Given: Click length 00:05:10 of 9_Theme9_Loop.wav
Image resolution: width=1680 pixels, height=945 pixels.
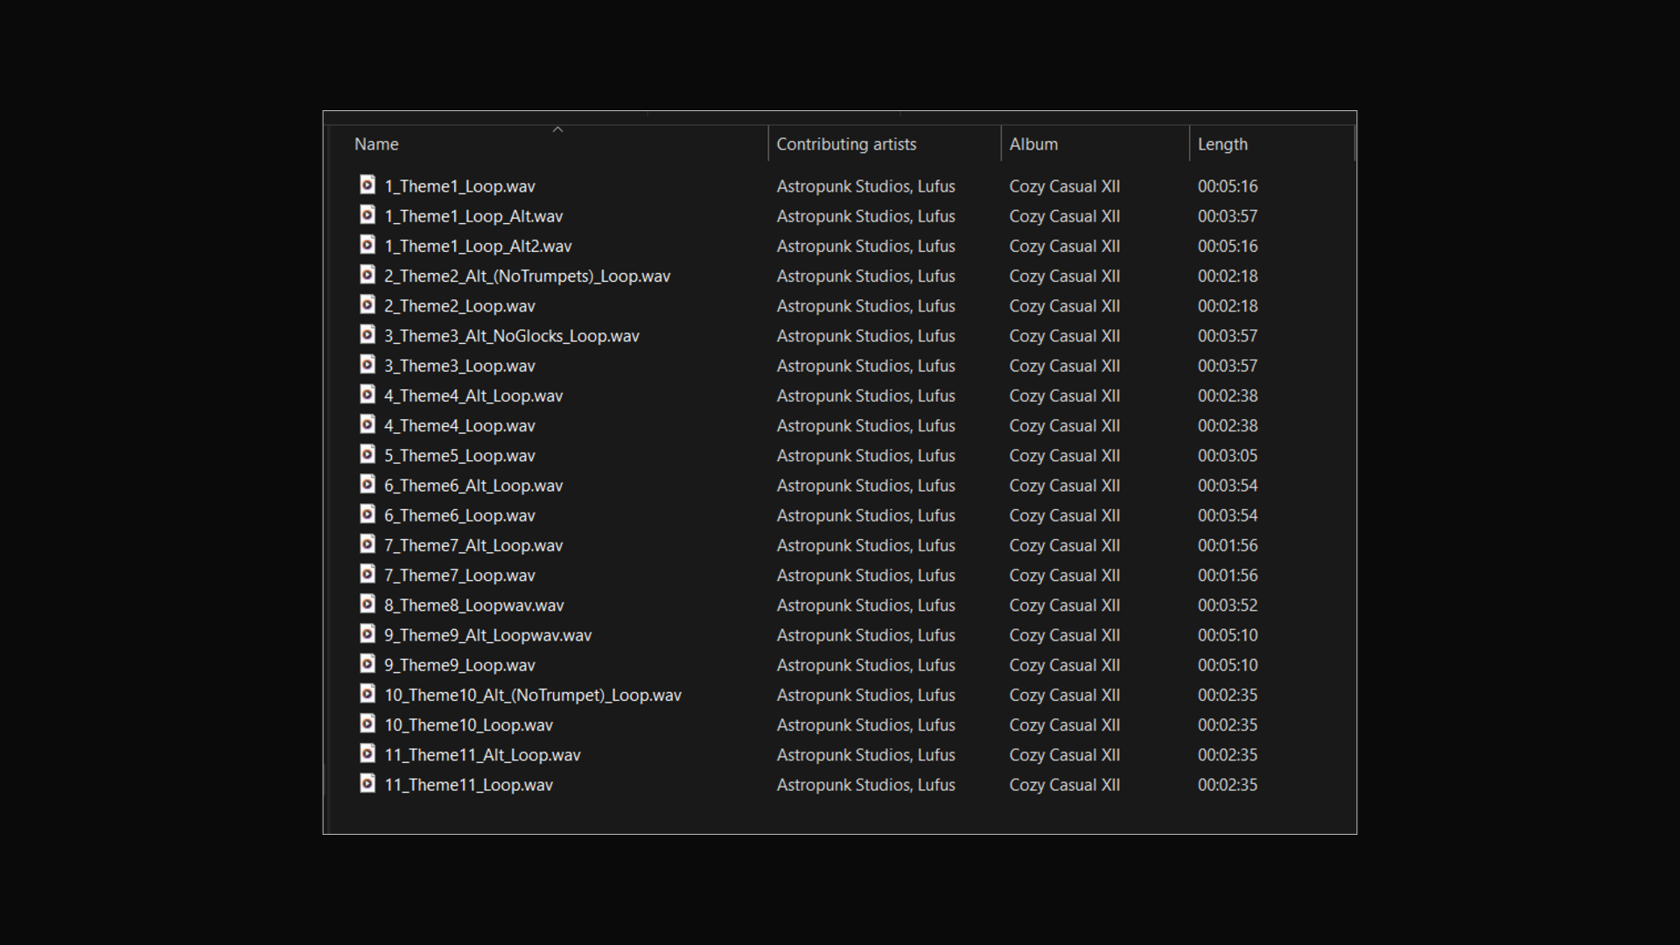Looking at the screenshot, I should click(x=1228, y=665).
